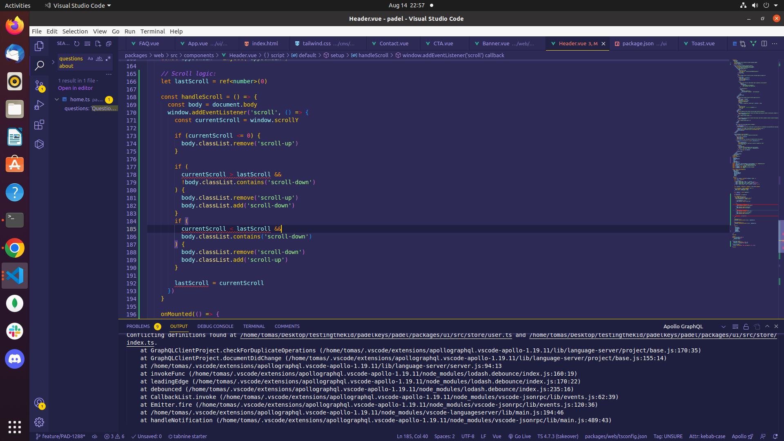Change end of line sequence LF
This screenshot has width=784, height=441.
[483, 436]
